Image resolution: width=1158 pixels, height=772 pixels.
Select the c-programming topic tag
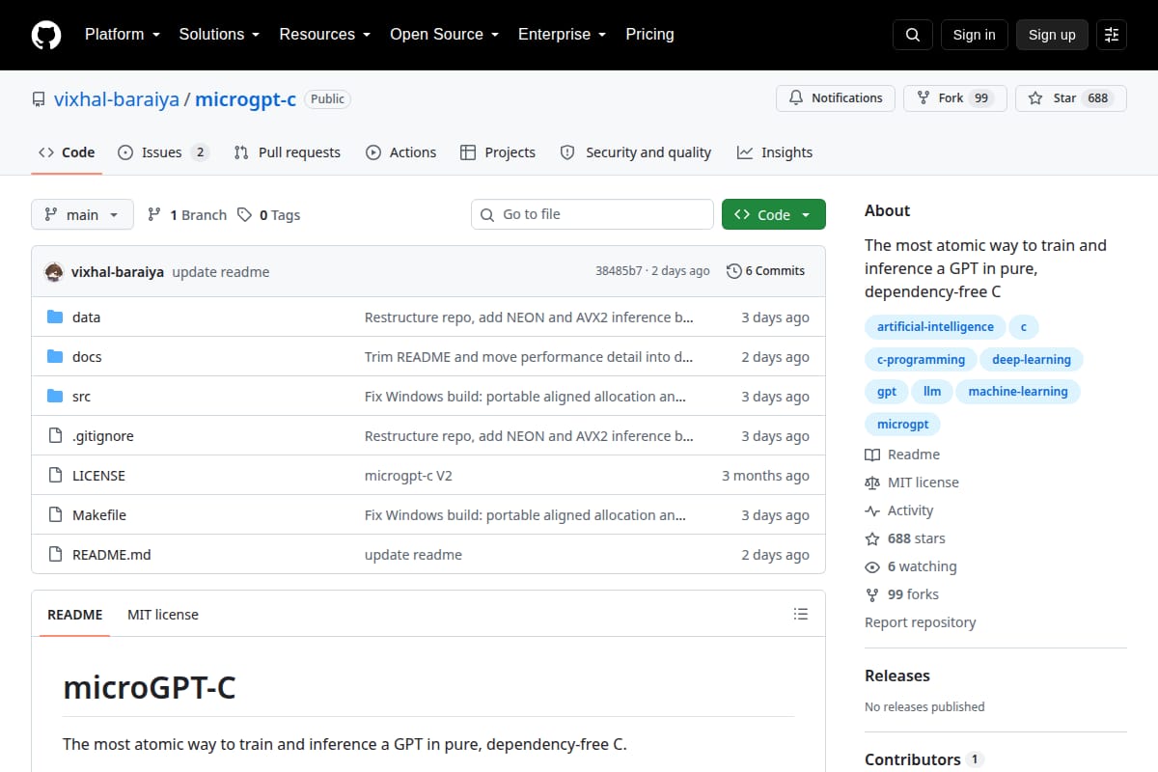[921, 360]
